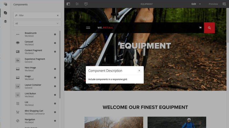The image size is (229, 128).
Task: Click the WE.RETAIL logo link
Action: [105, 28]
